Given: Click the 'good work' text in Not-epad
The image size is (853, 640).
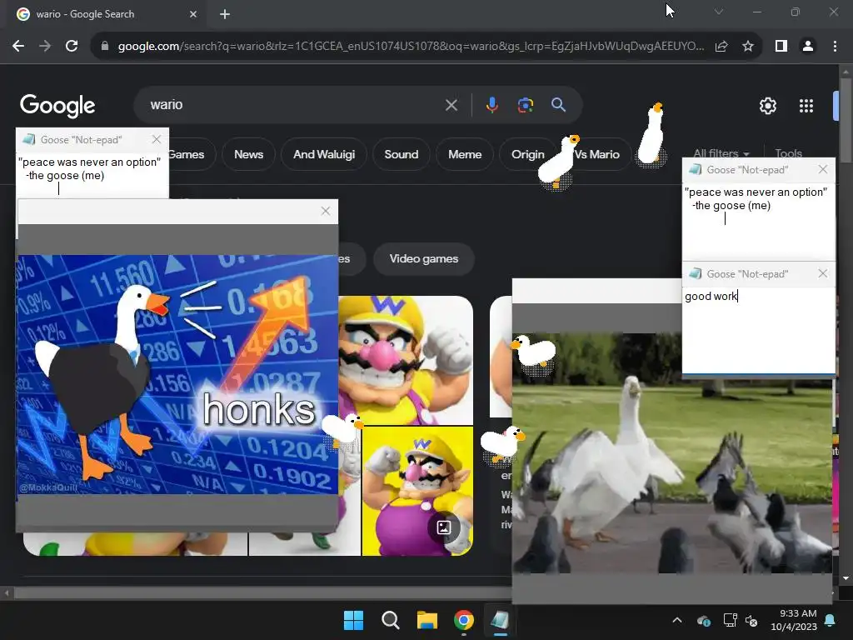Looking at the screenshot, I should pyautogui.click(x=711, y=297).
